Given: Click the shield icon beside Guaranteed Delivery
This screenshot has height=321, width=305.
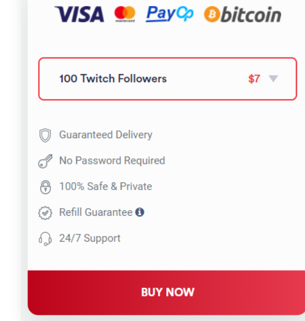Looking at the screenshot, I should [x=45, y=135].
